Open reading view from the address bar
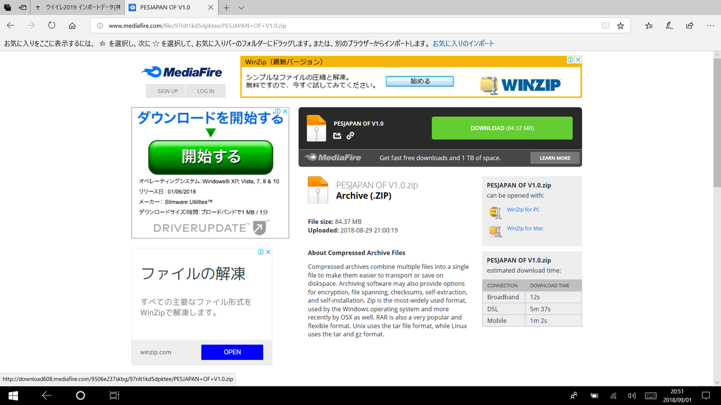Viewport: 721px width, 405px height. pos(605,25)
